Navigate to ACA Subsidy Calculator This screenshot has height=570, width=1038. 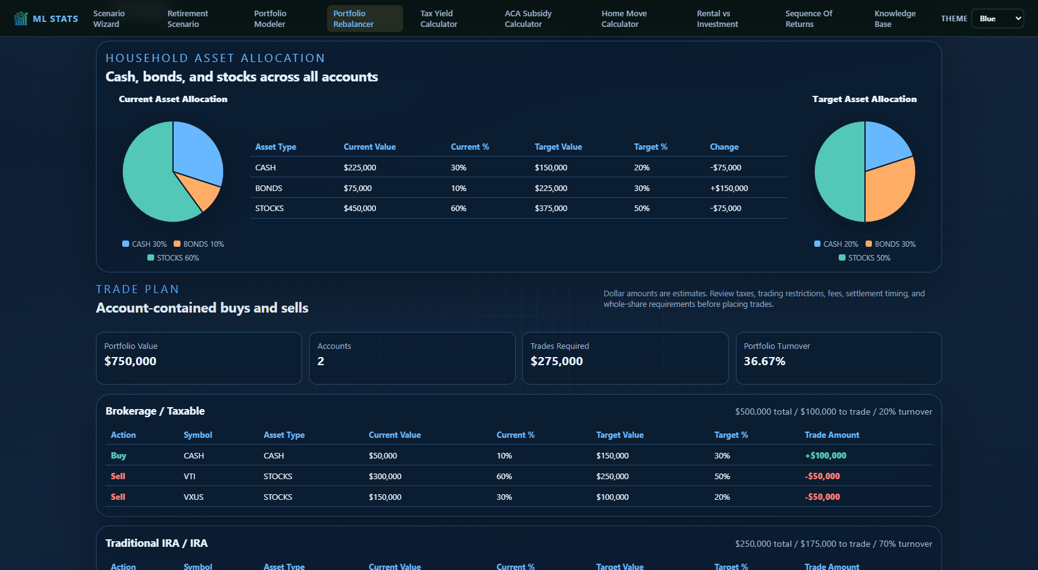[x=528, y=19]
